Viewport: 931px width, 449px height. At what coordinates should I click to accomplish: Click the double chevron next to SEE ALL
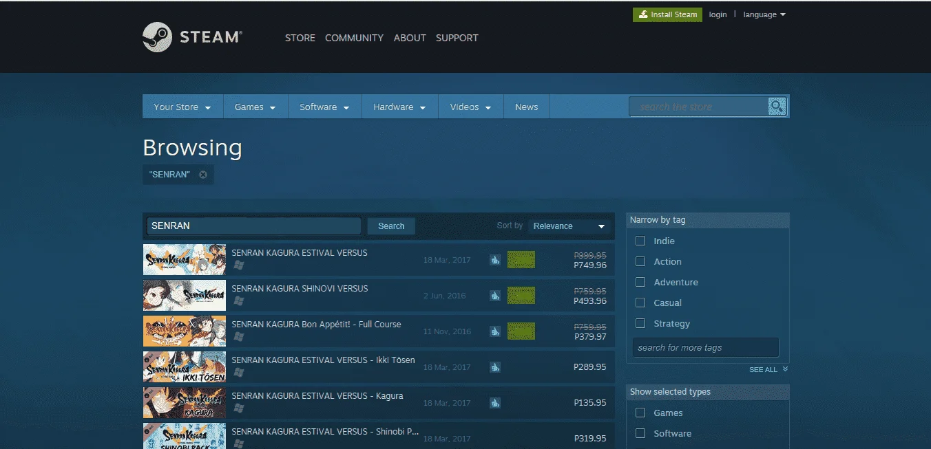pyautogui.click(x=785, y=369)
